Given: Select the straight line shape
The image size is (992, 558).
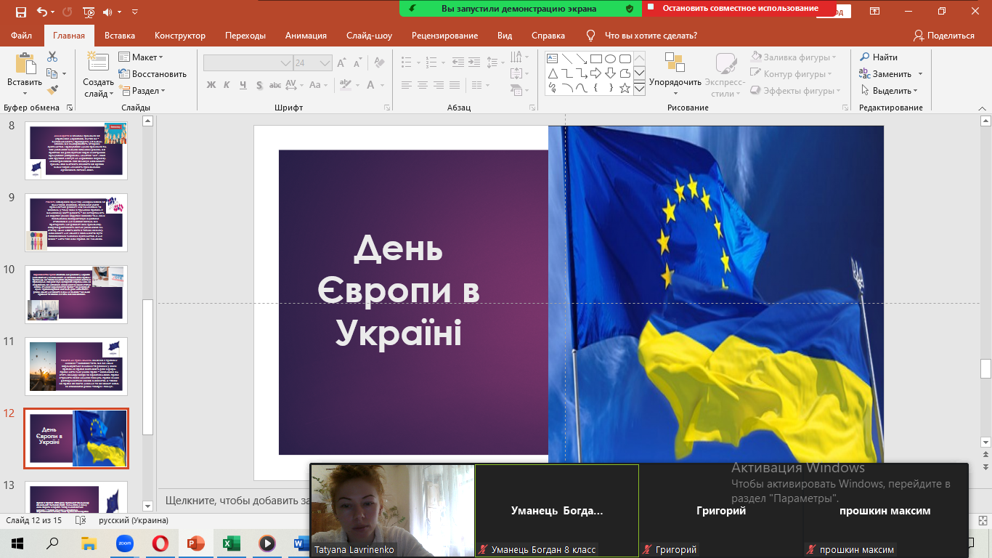Looking at the screenshot, I should [x=566, y=58].
